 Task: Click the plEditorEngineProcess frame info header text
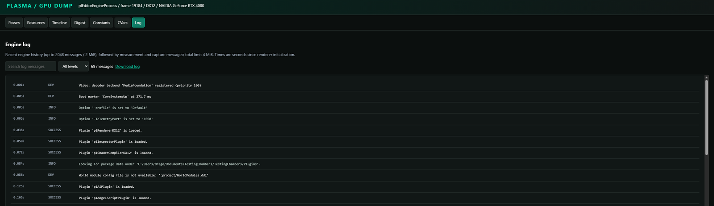click(141, 6)
